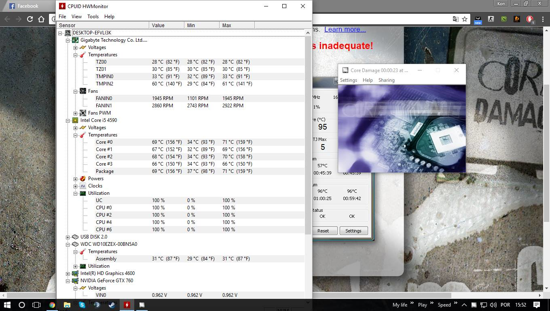The image size is (550, 311).
Task: Click the DESKTOP-EFVLI3K computer icon
Action: 68,33
